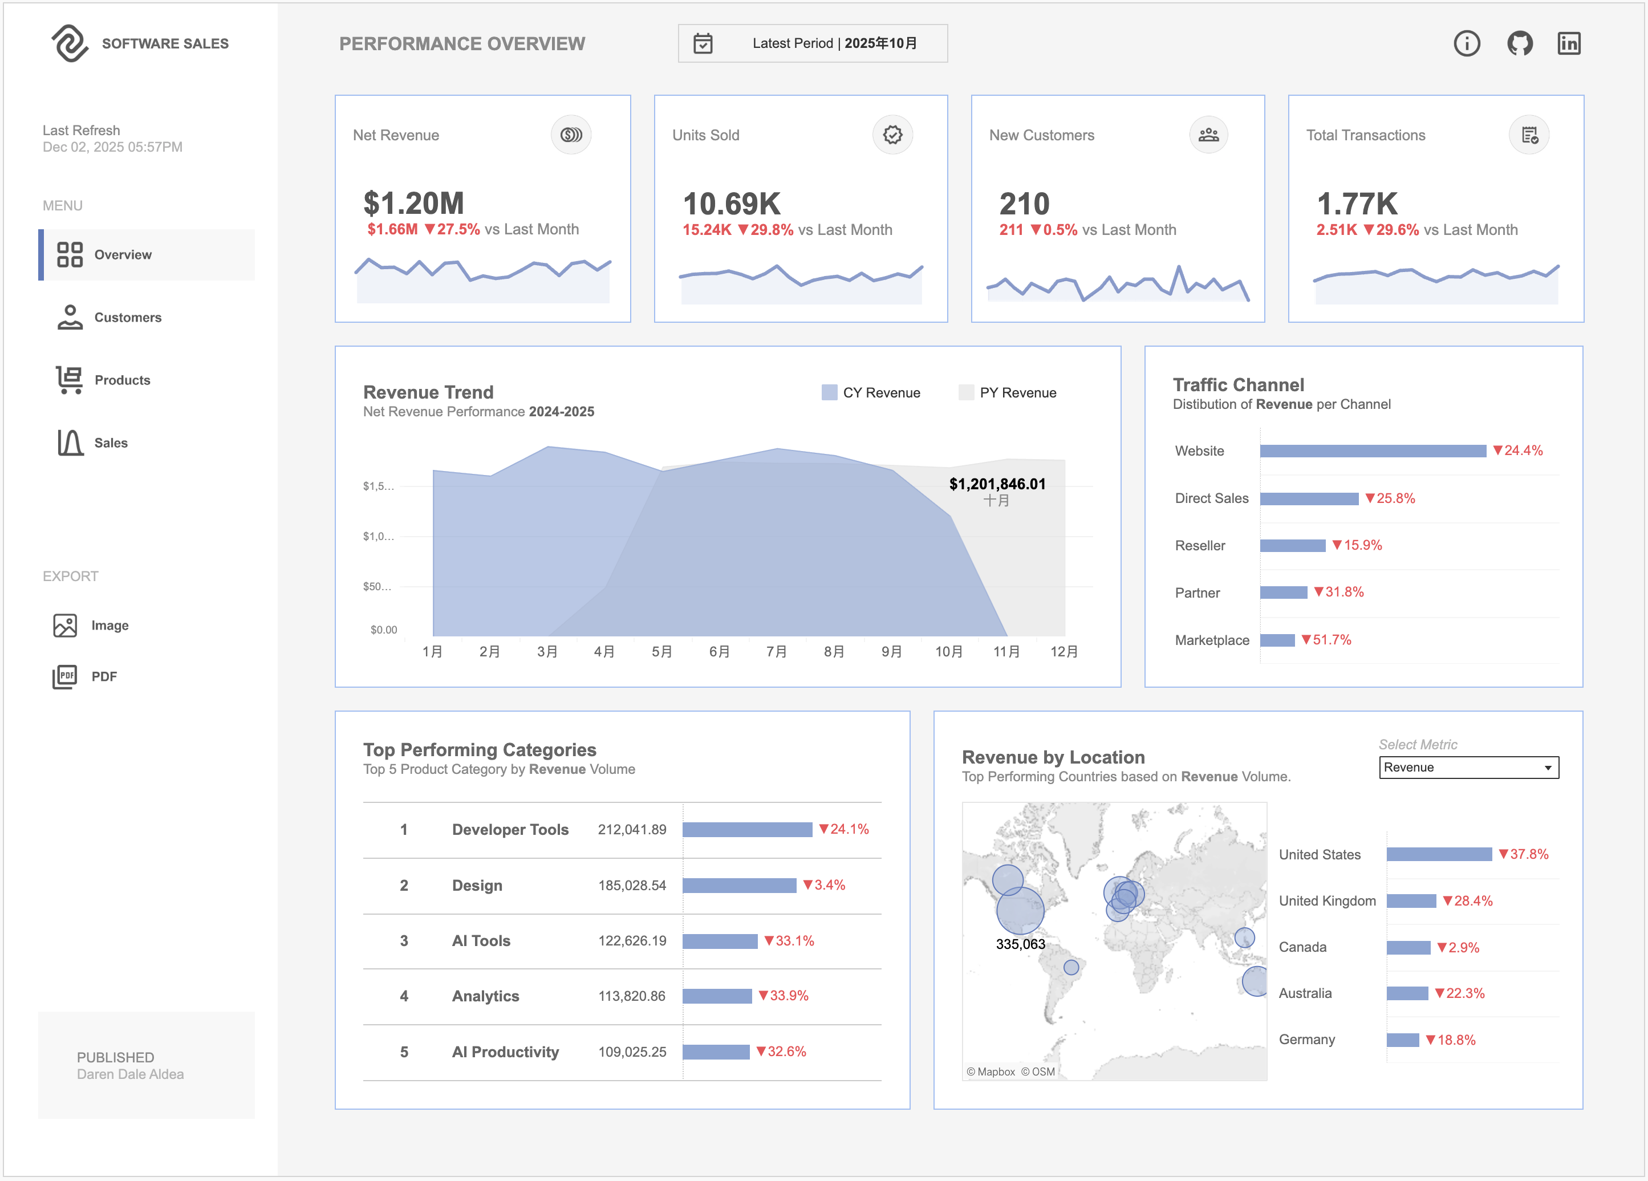Click the PY Revenue legend swatch
This screenshot has width=1648, height=1181.
pyautogui.click(x=965, y=392)
